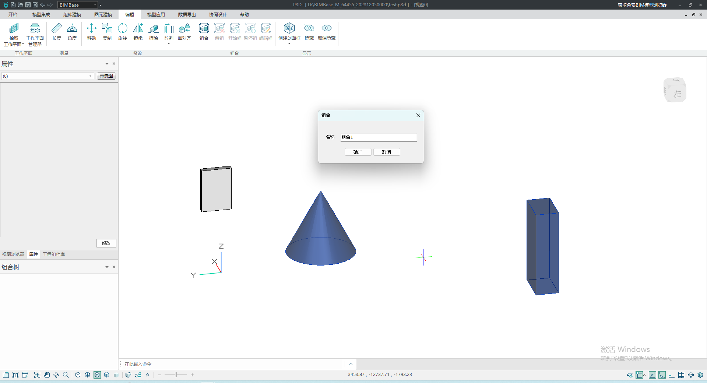The height and width of the screenshot is (383, 707).
Task: Confirm the group dialog with 确定
Action: point(358,152)
